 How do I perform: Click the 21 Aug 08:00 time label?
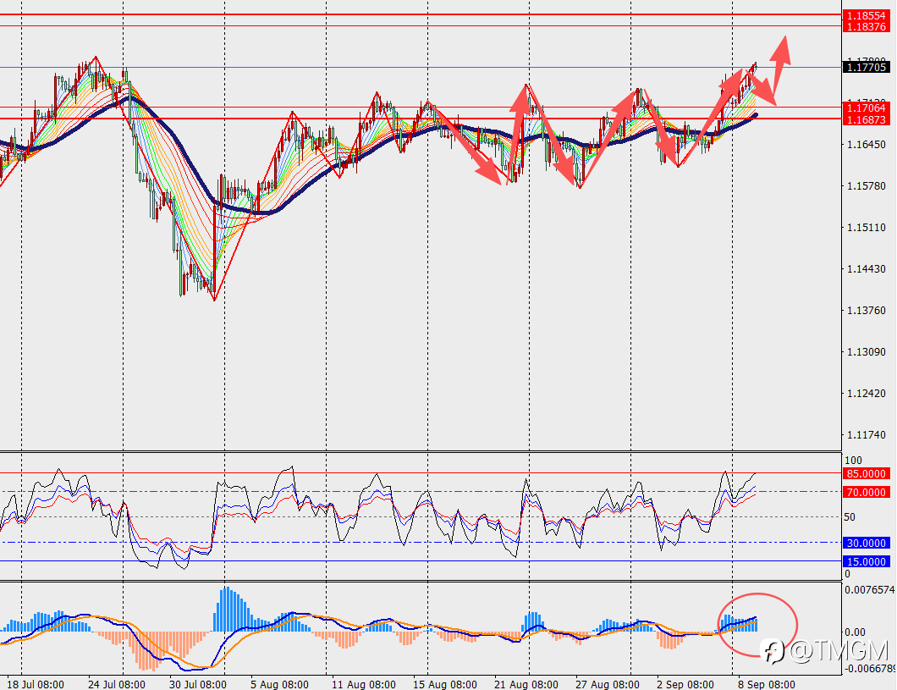526,684
